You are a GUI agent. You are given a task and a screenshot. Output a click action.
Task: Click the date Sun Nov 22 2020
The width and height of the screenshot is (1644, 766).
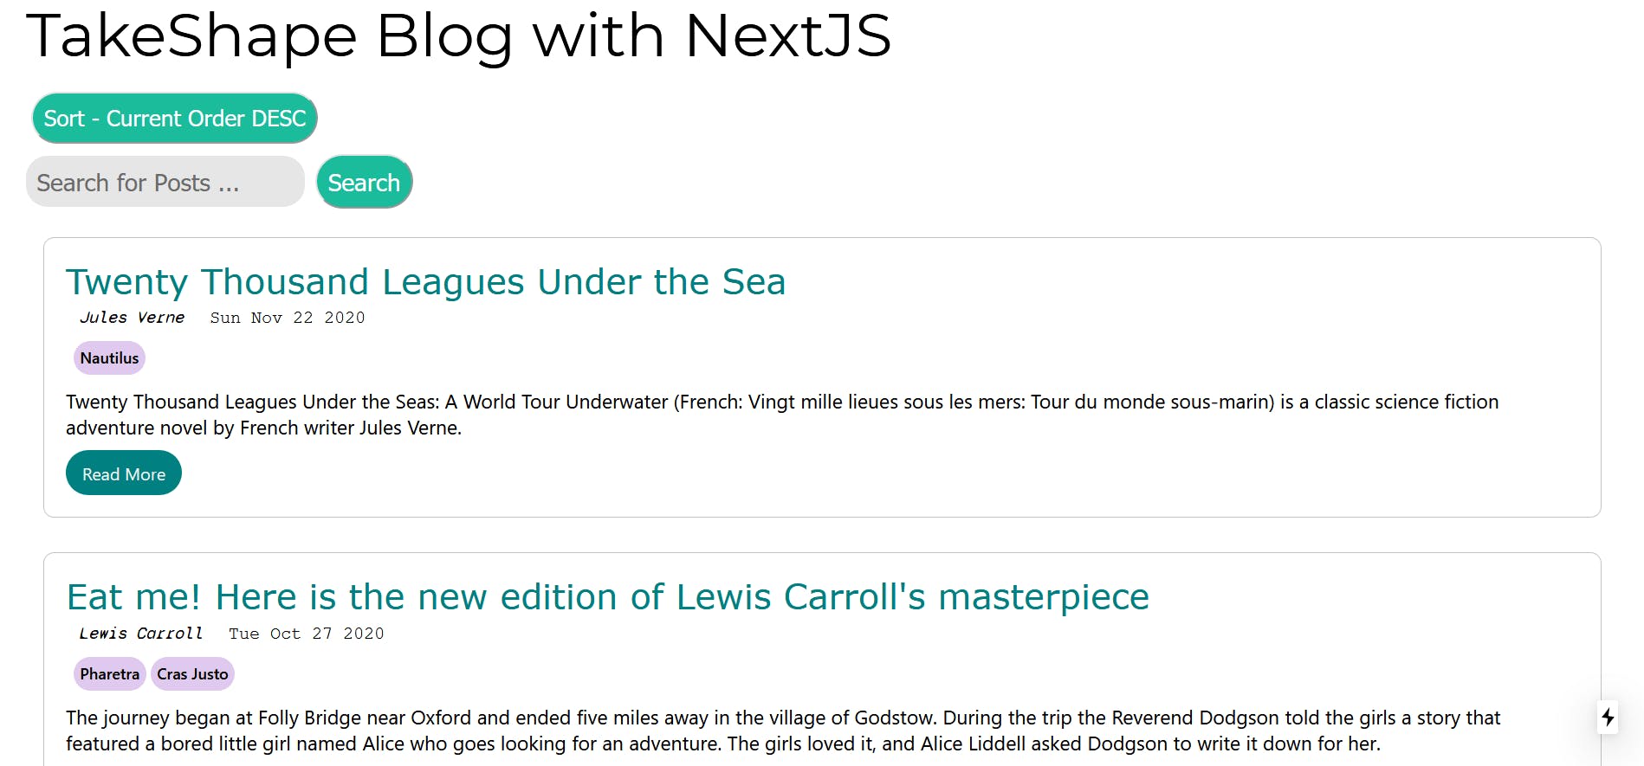coord(288,318)
